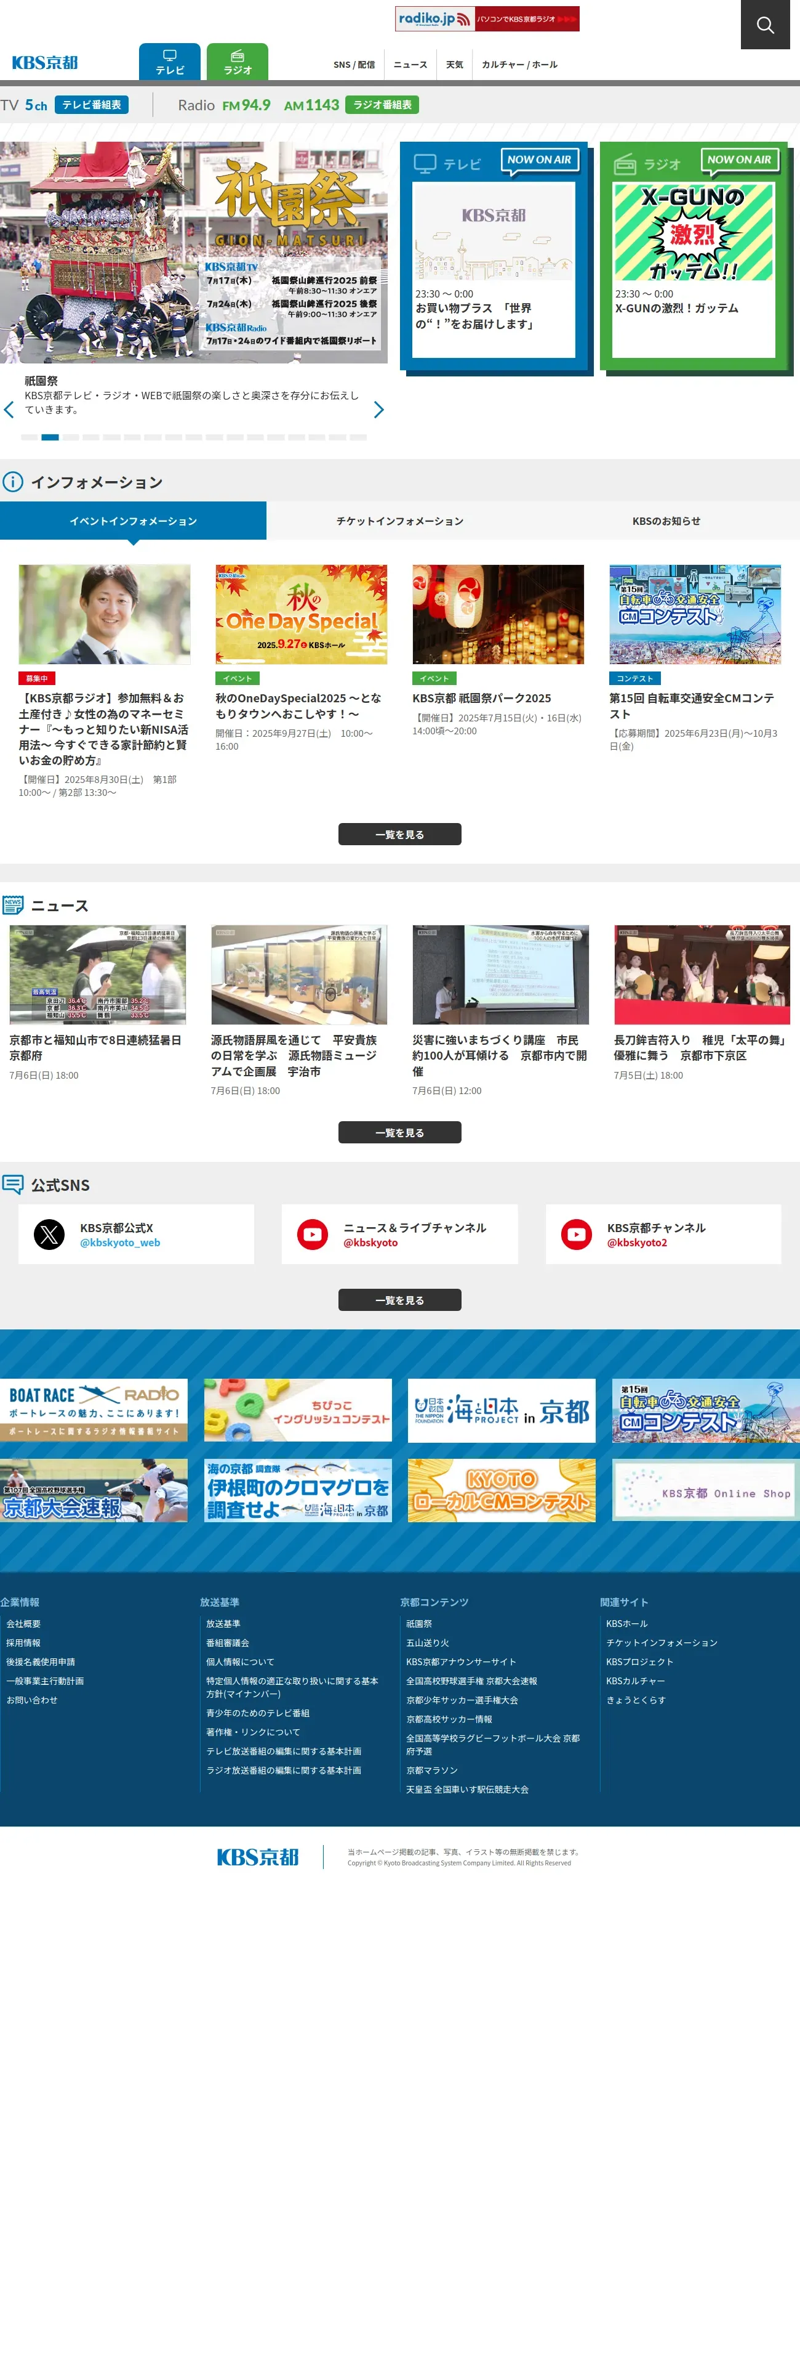Click 一覧を見る under the information section
The image size is (800, 2373).
pos(399,835)
